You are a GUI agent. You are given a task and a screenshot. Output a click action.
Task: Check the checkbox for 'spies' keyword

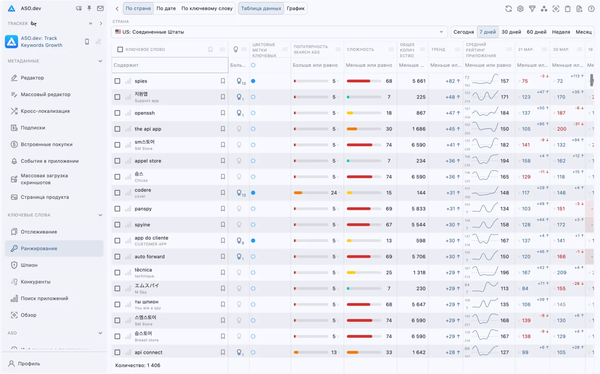coord(117,81)
